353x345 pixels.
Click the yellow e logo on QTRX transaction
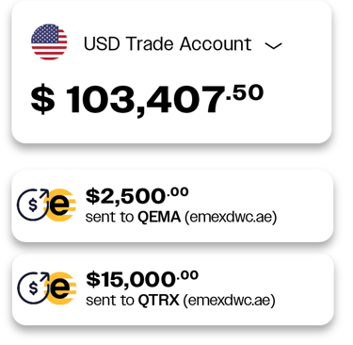tap(61, 288)
